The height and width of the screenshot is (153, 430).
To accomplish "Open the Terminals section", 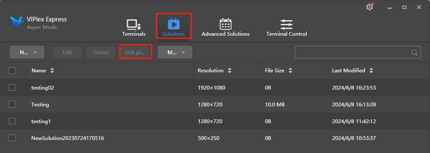I will [x=133, y=28].
